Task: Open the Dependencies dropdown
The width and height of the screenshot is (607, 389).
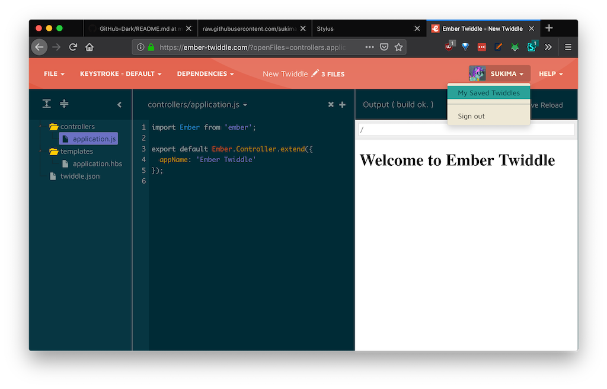Action: pos(205,74)
